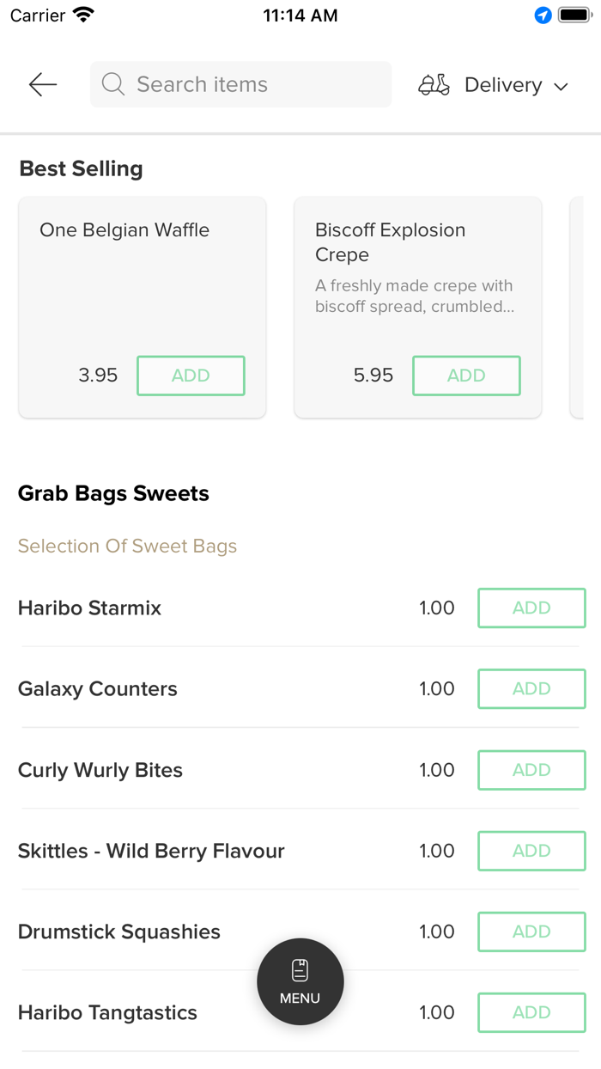Add Curly Wurly Bites to basket
601x1069 pixels.
pos(531,770)
